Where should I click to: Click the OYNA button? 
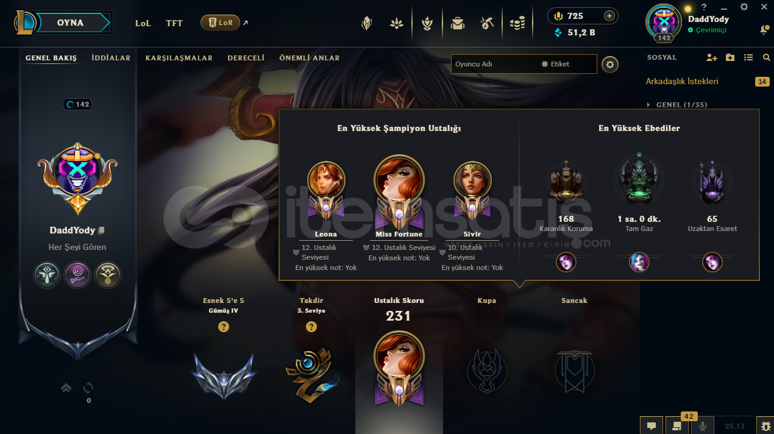click(70, 23)
